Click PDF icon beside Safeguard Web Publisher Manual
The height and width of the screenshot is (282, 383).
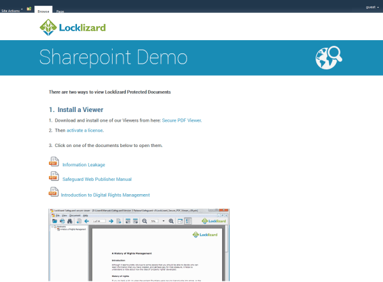click(x=53, y=176)
